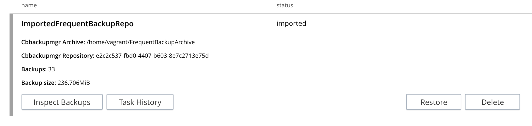Click the Backup size label
532x126 pixels.
pyautogui.click(x=39, y=83)
